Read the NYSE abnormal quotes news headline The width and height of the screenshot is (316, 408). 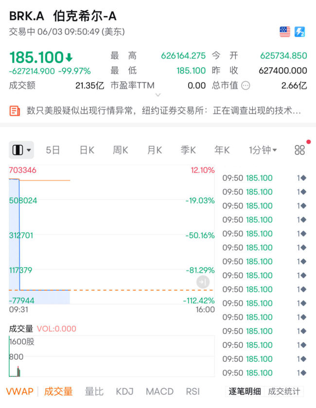[x=164, y=111]
